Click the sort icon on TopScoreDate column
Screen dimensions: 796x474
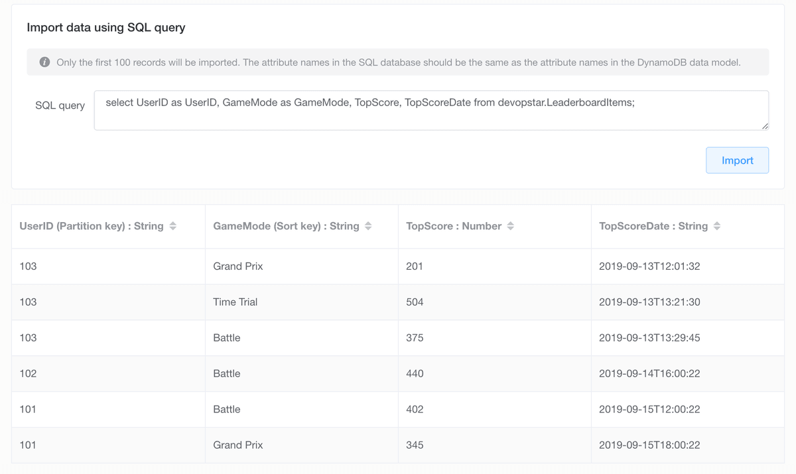point(717,225)
